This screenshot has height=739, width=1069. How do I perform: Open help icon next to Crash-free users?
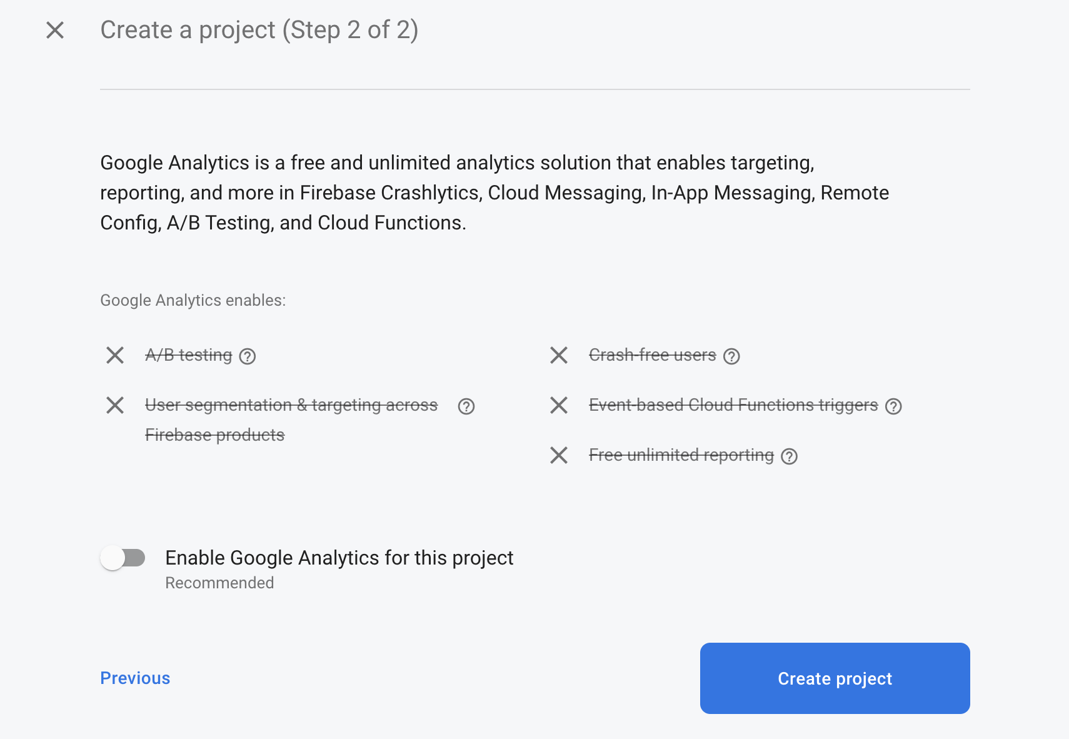click(x=731, y=356)
